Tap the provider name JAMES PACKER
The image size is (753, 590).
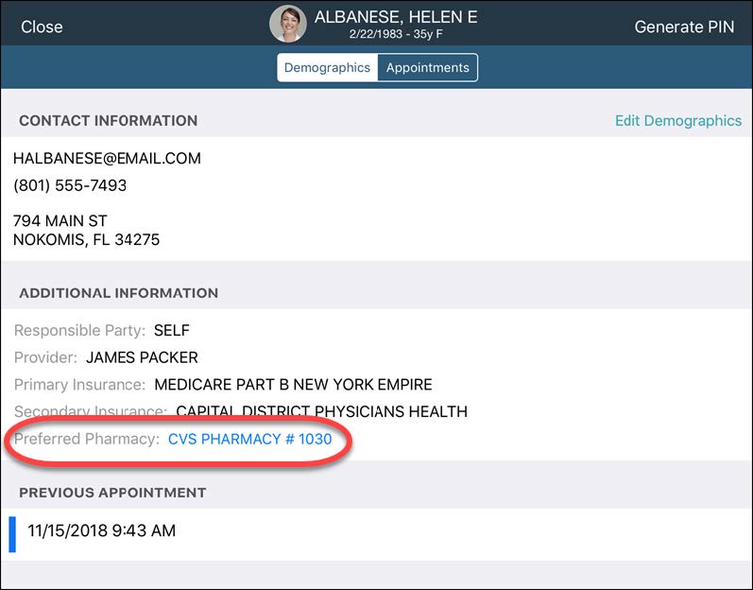pyautogui.click(x=142, y=358)
